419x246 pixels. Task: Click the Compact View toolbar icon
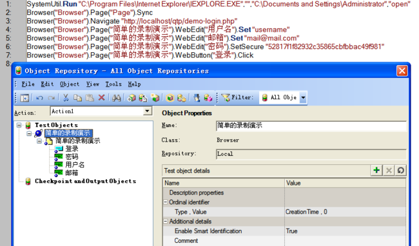click(24, 98)
